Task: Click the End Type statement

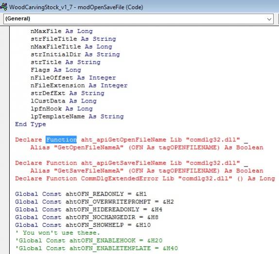Action: click(31, 124)
